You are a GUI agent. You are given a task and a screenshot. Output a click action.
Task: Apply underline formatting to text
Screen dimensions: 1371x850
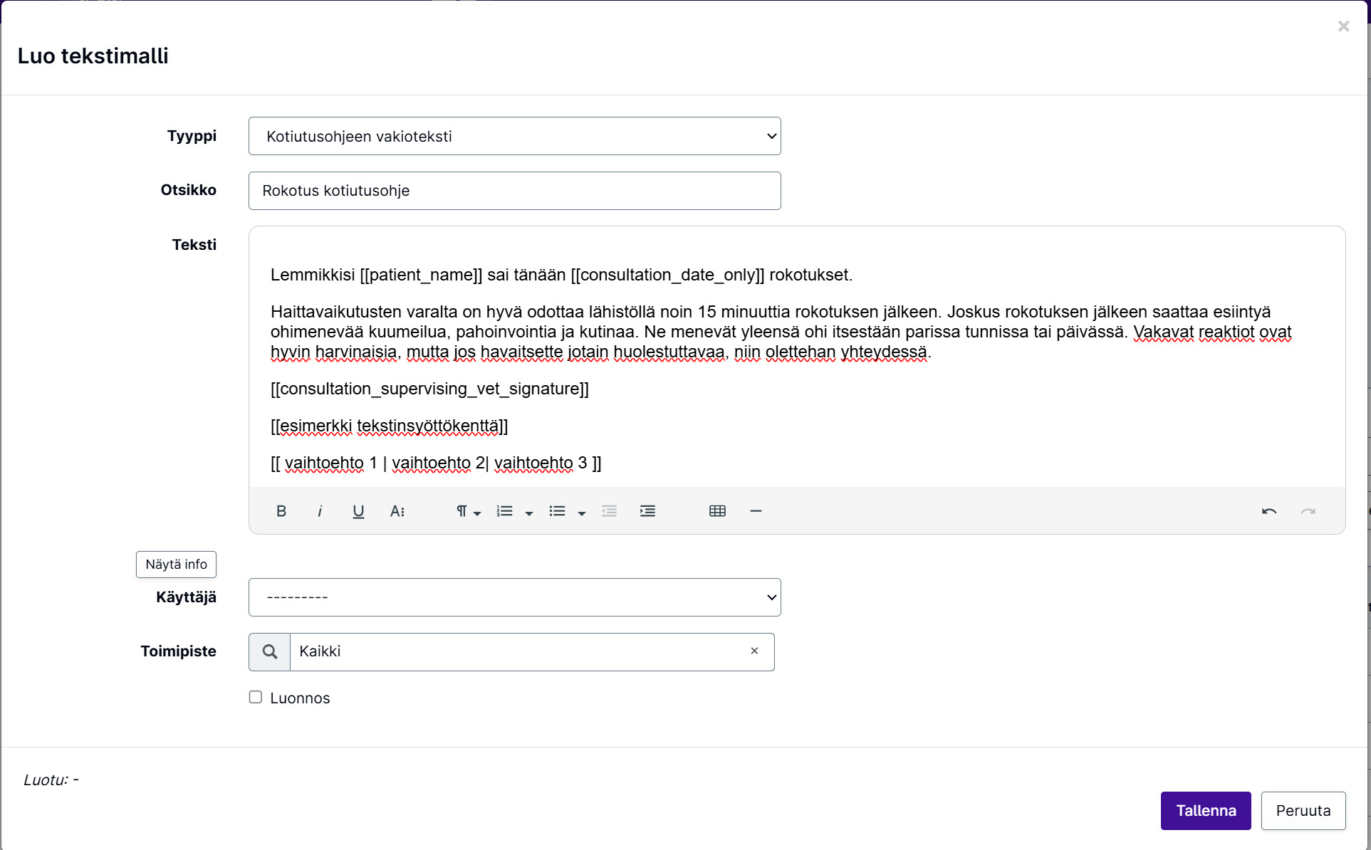click(358, 511)
